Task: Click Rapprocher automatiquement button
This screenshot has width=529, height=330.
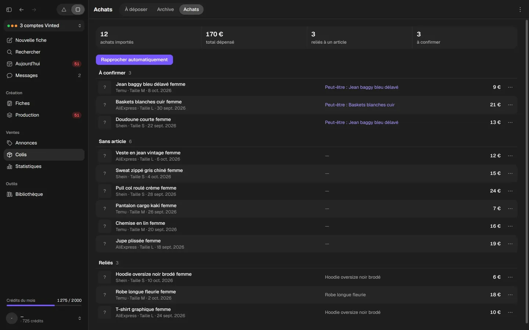Action: click(134, 60)
